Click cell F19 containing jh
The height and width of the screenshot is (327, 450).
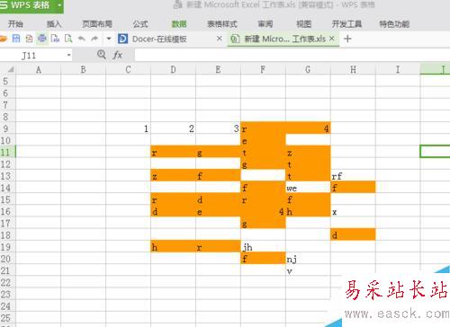[x=263, y=247]
